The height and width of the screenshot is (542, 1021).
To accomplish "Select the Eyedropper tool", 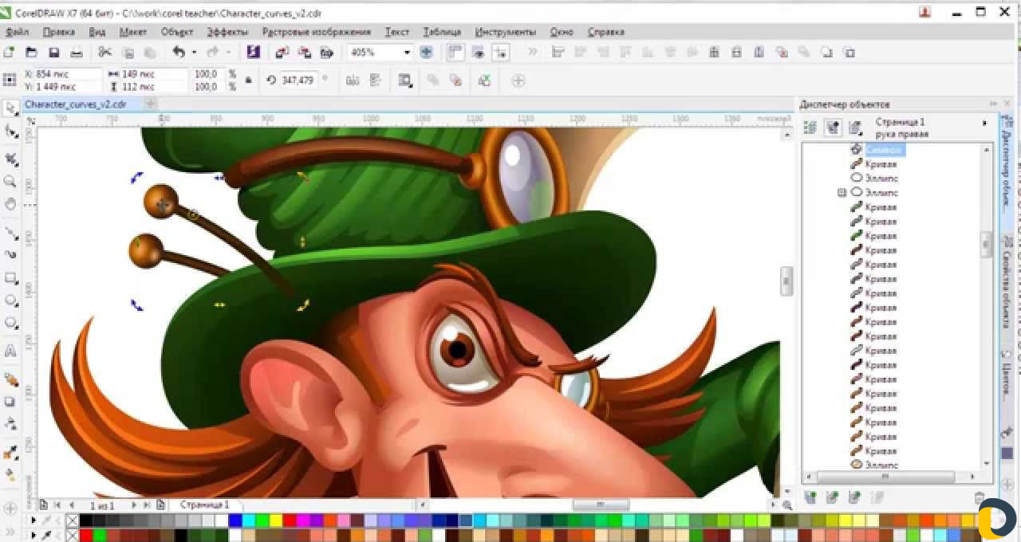I will 10,453.
